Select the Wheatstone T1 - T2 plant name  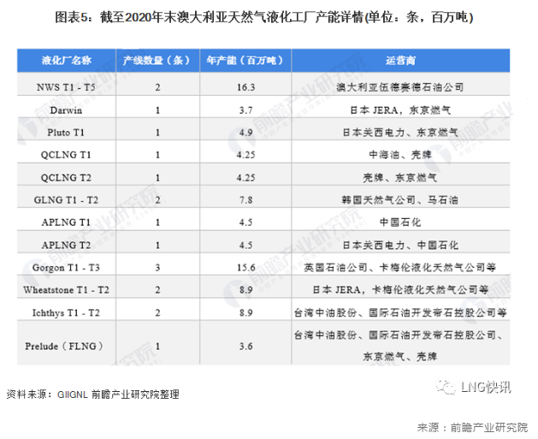point(66,290)
